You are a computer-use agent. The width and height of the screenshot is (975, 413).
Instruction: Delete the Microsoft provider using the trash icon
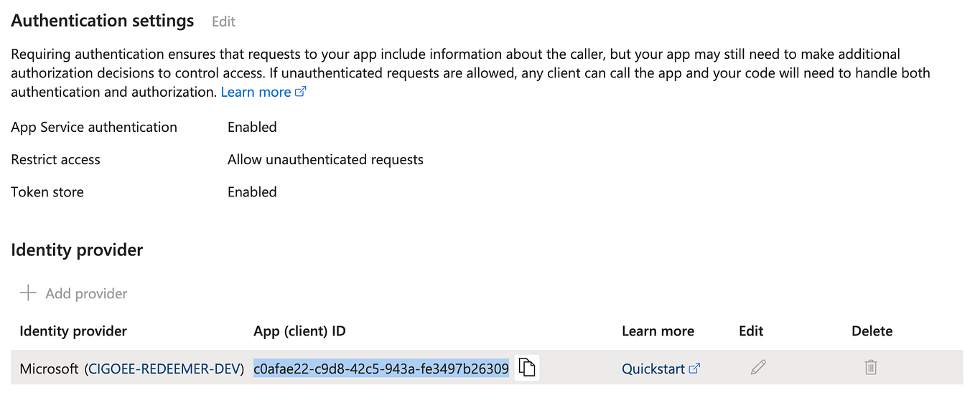(871, 367)
